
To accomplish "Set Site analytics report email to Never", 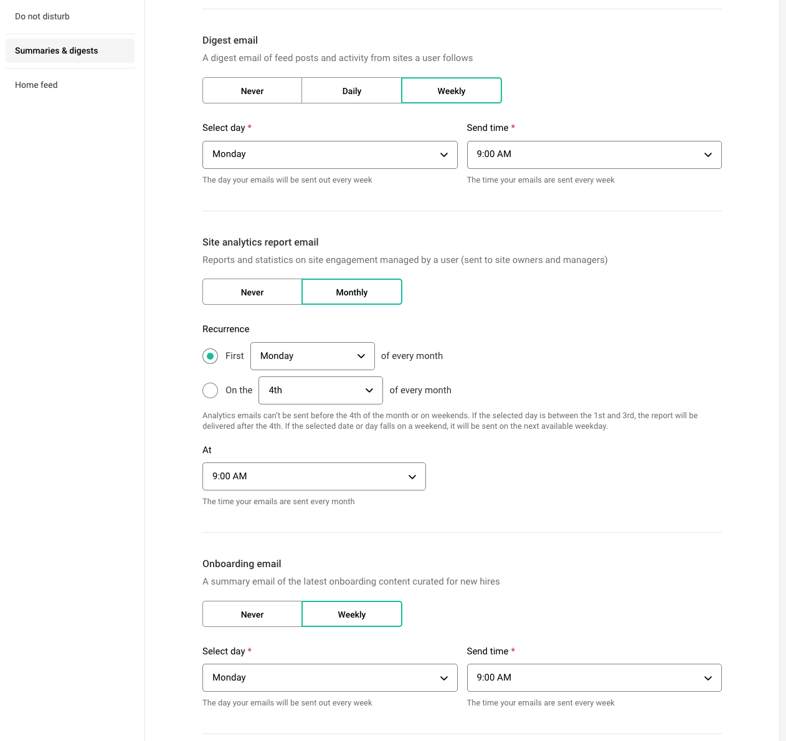I will [252, 292].
